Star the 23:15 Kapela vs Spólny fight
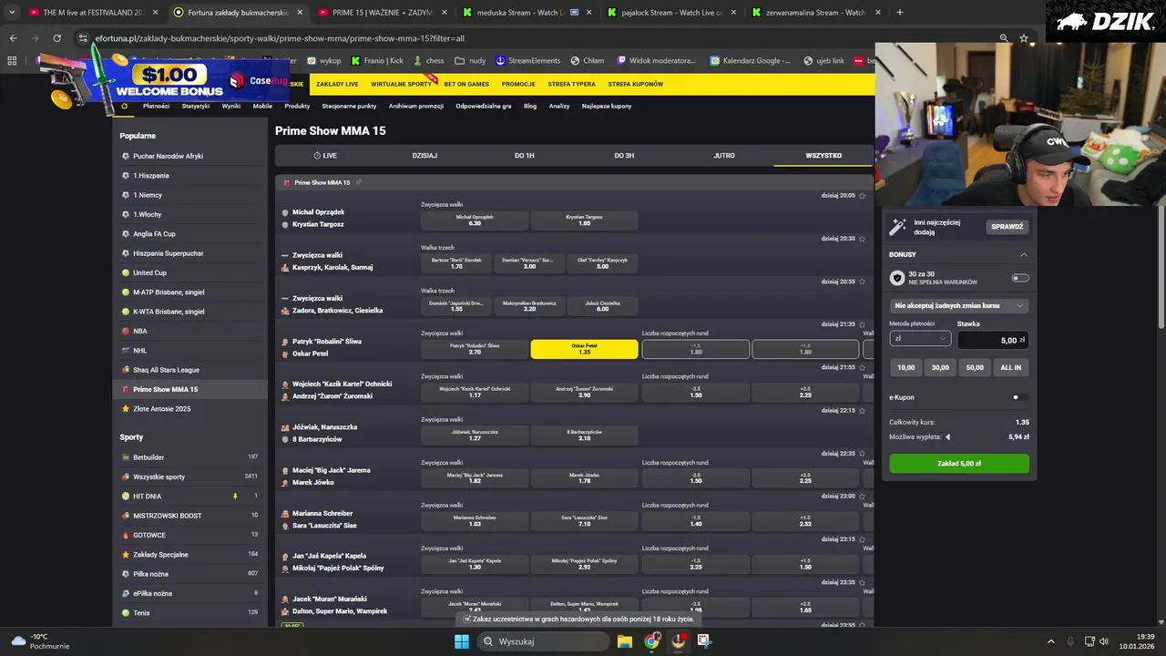Viewport: 1166px width, 656px height. 862,539
